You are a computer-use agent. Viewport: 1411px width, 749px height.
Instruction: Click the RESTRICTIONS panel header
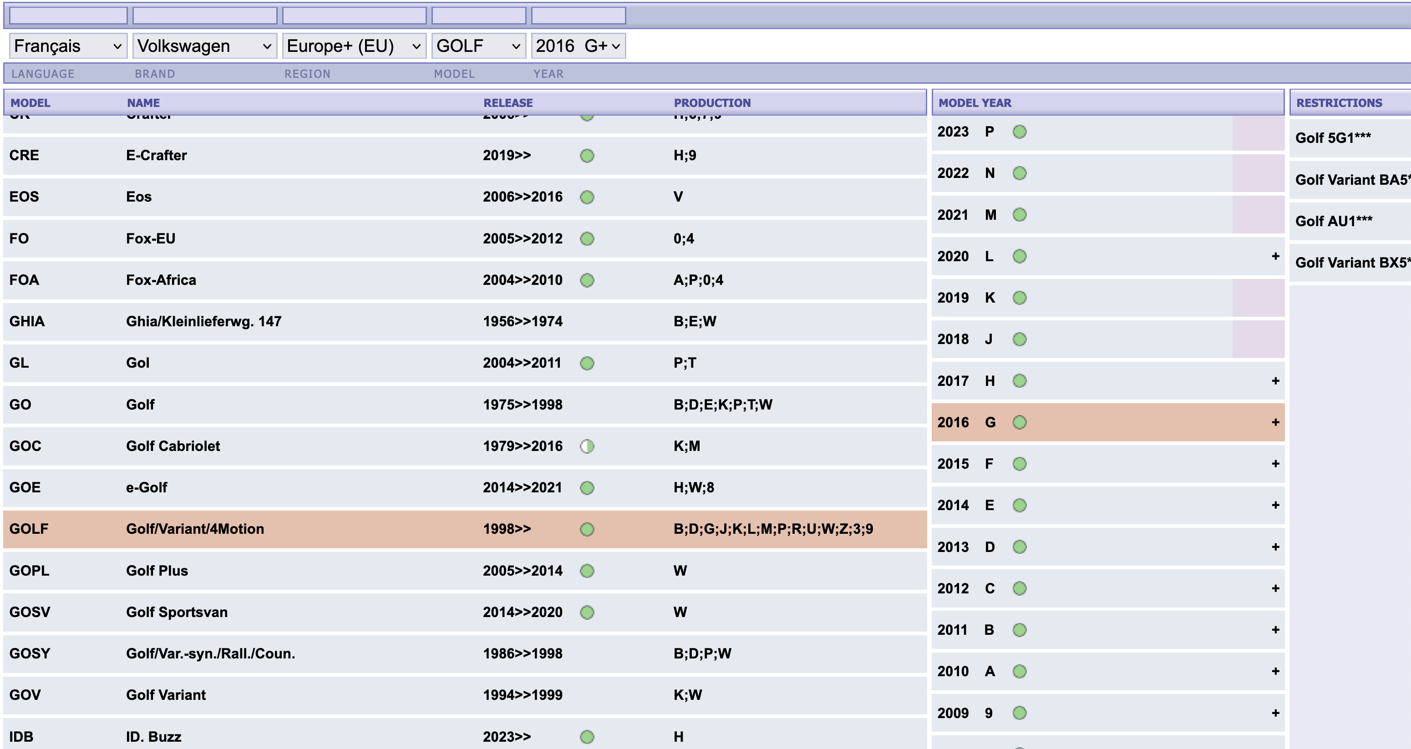[1351, 103]
